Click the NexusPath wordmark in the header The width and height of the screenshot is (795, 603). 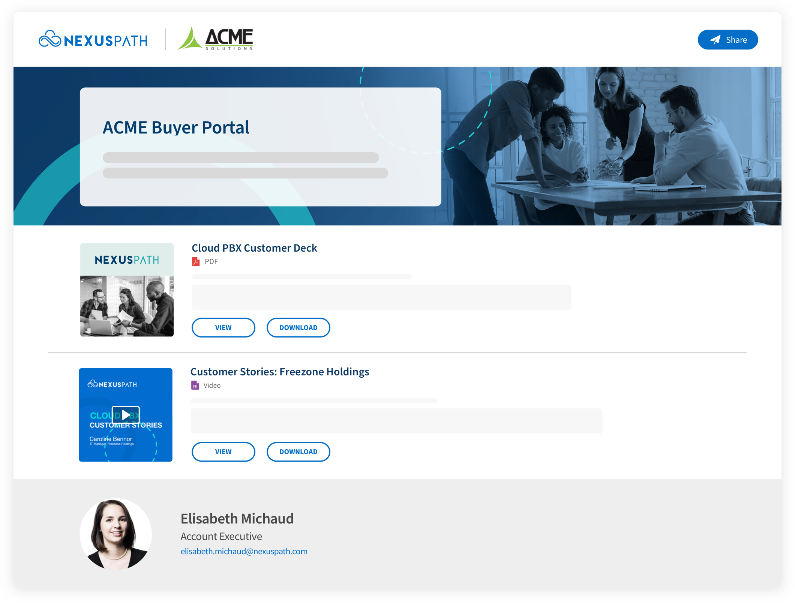pyautogui.click(x=106, y=40)
